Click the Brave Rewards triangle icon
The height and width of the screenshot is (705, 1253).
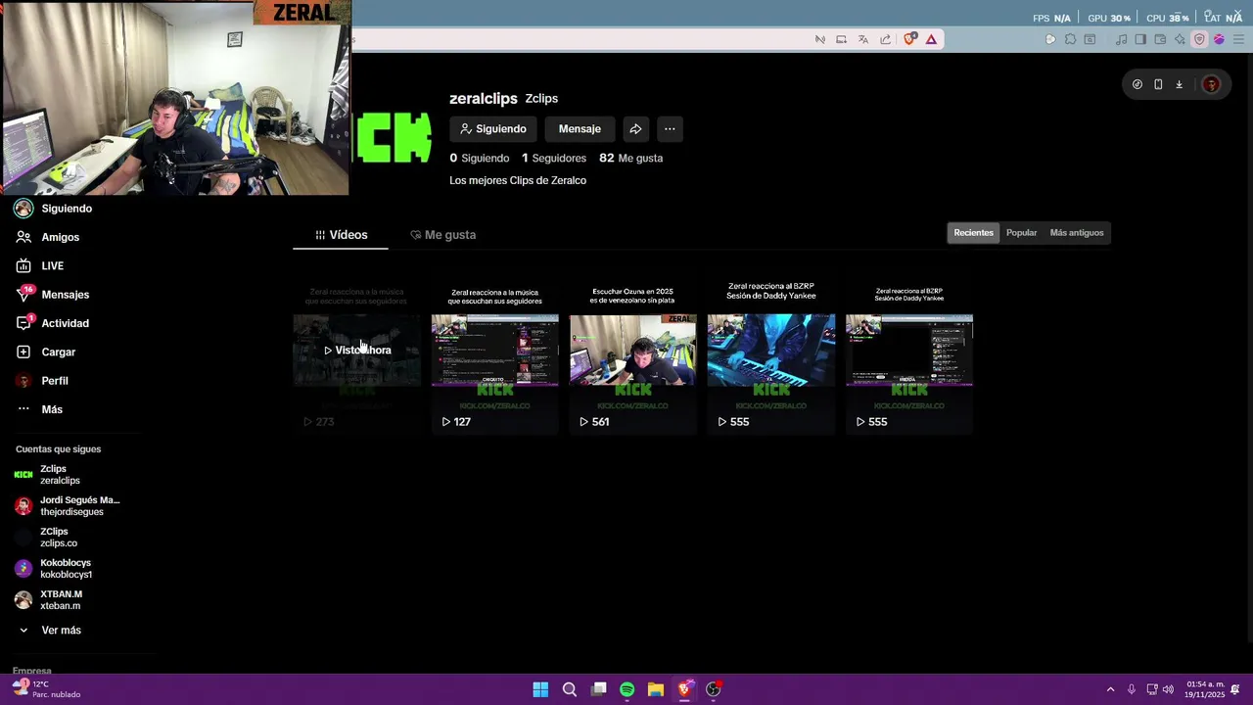[x=931, y=39]
